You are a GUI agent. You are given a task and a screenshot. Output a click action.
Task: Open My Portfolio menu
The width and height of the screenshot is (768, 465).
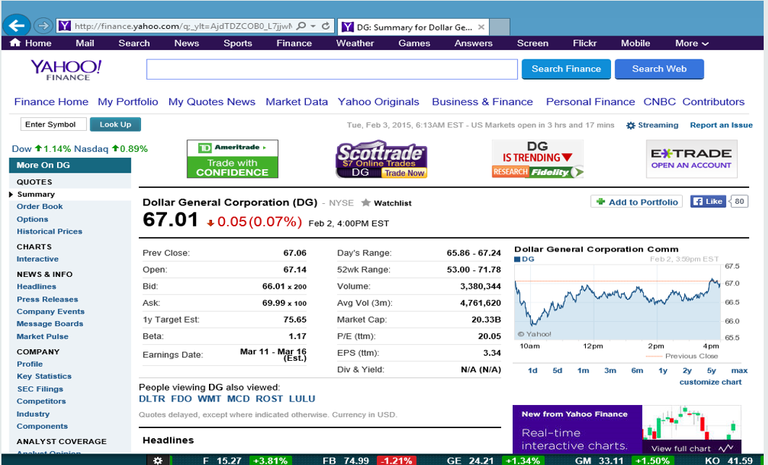pyautogui.click(x=128, y=102)
